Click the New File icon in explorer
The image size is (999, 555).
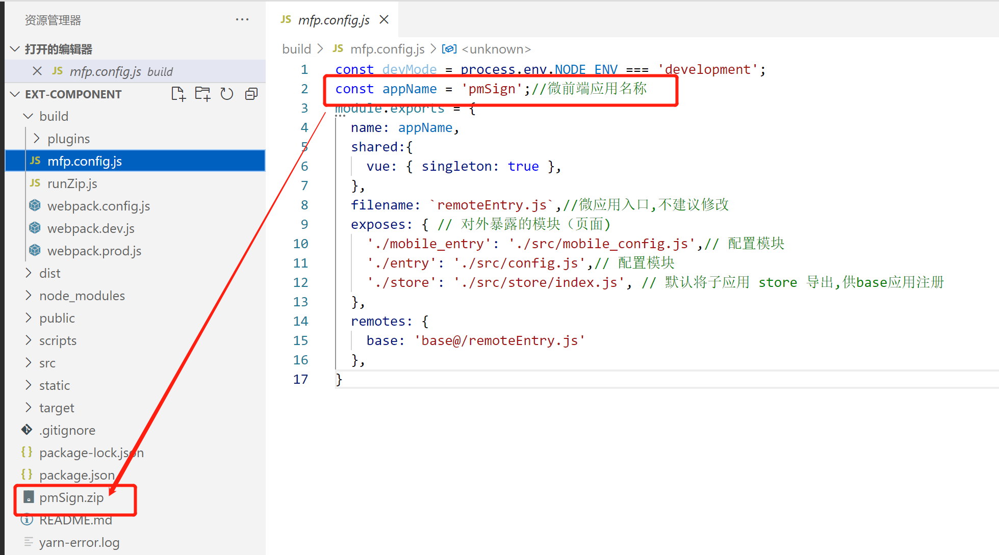(178, 94)
